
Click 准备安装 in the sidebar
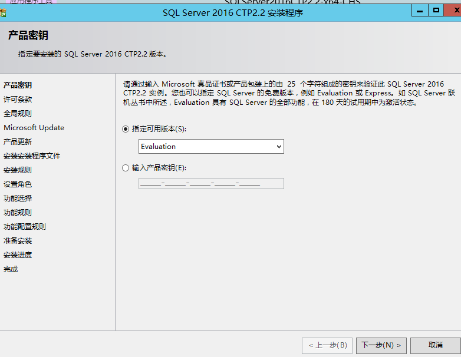tap(18, 241)
